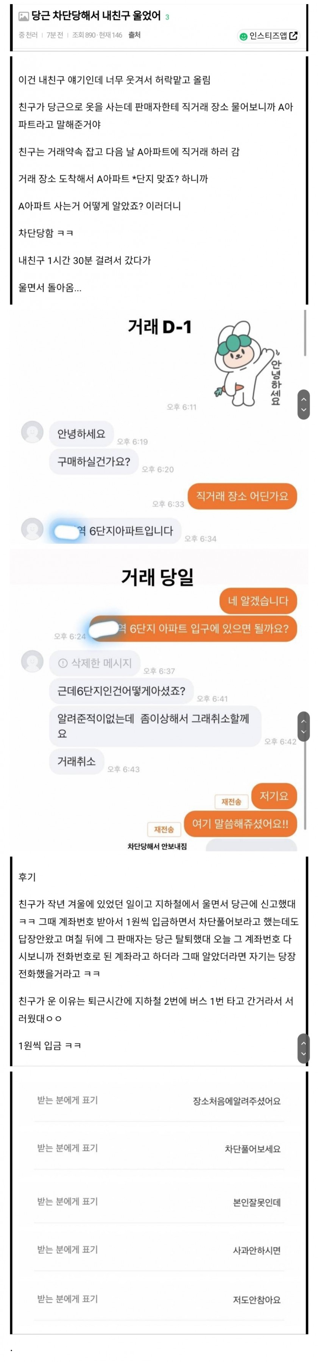Open the 인스티즈앱 external link icon

294,36
